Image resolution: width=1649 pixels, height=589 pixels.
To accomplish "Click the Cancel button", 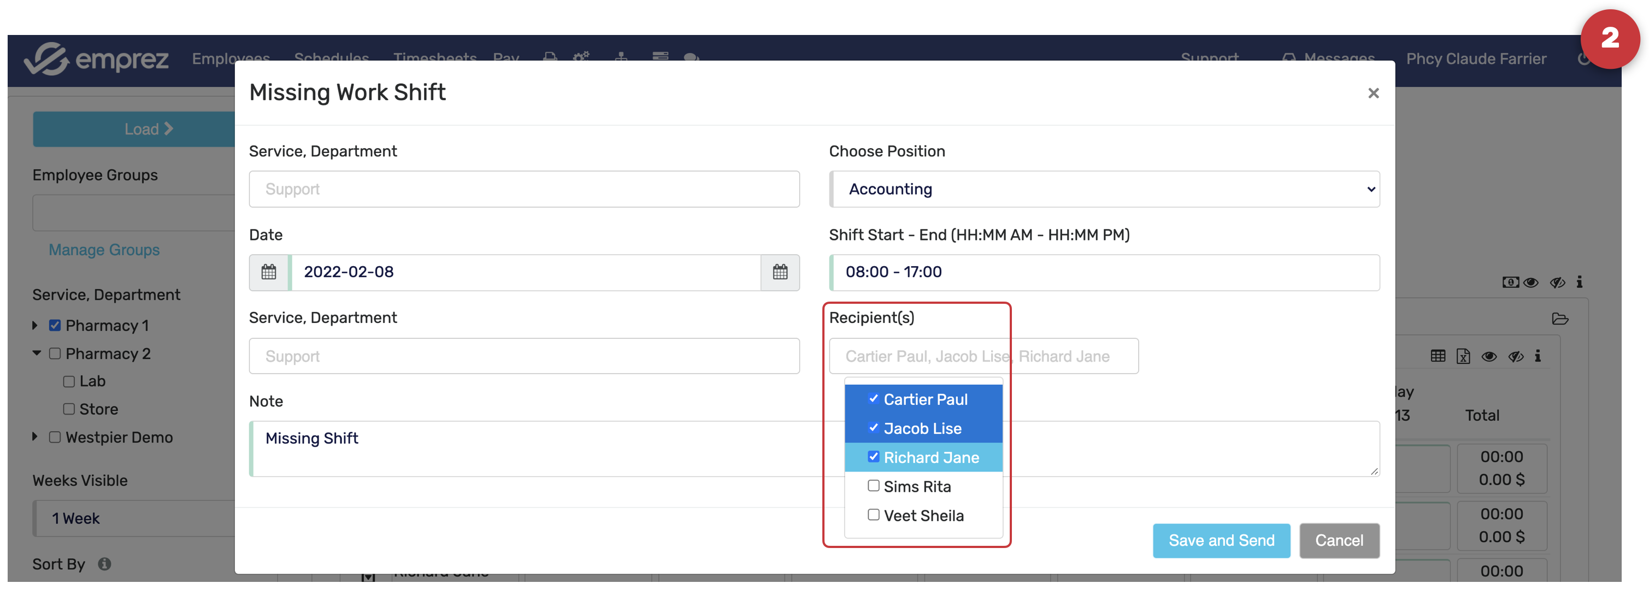I will (1339, 540).
